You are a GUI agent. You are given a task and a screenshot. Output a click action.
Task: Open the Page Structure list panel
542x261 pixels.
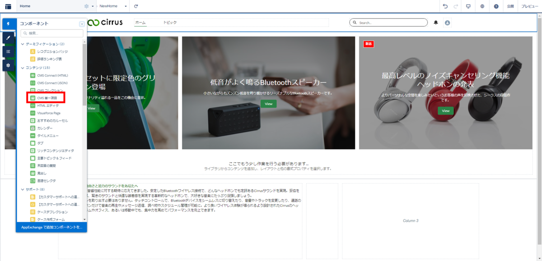click(x=8, y=51)
